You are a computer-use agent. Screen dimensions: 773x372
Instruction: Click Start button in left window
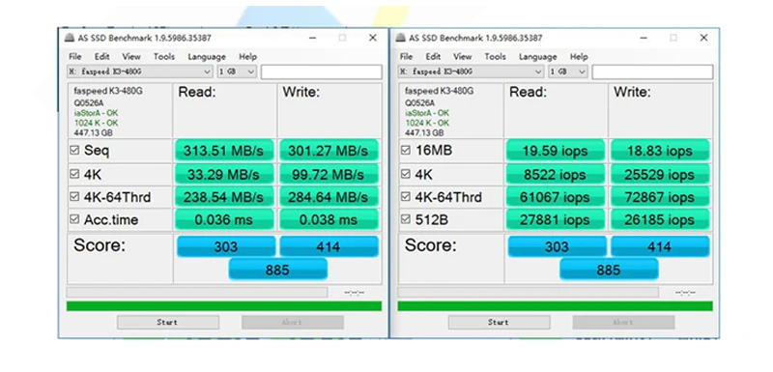click(x=168, y=322)
